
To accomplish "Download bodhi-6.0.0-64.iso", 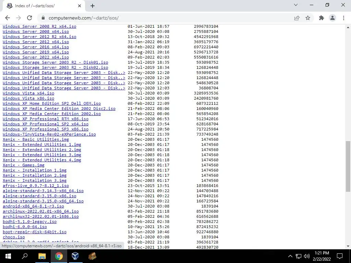I will pos(25,227).
